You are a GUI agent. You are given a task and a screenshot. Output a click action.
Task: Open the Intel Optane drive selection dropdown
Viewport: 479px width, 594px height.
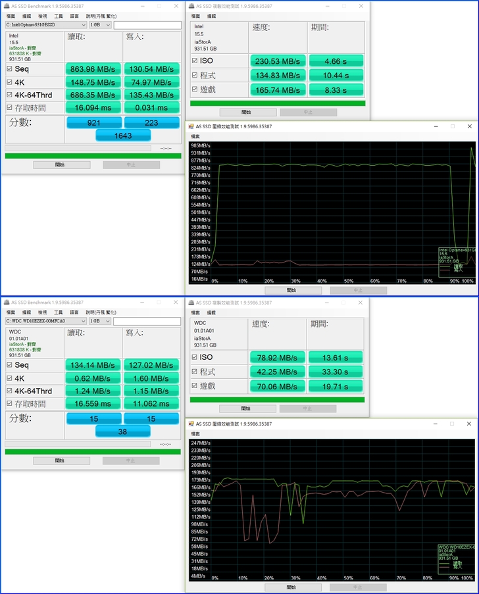tap(83, 26)
